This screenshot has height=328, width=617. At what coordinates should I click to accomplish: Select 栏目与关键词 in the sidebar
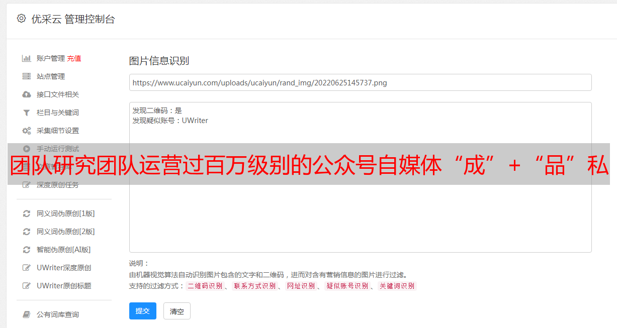(x=58, y=113)
